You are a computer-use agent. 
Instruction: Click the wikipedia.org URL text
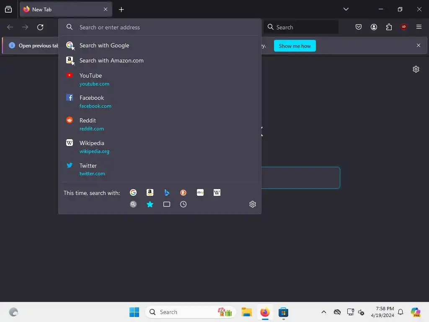point(94,151)
